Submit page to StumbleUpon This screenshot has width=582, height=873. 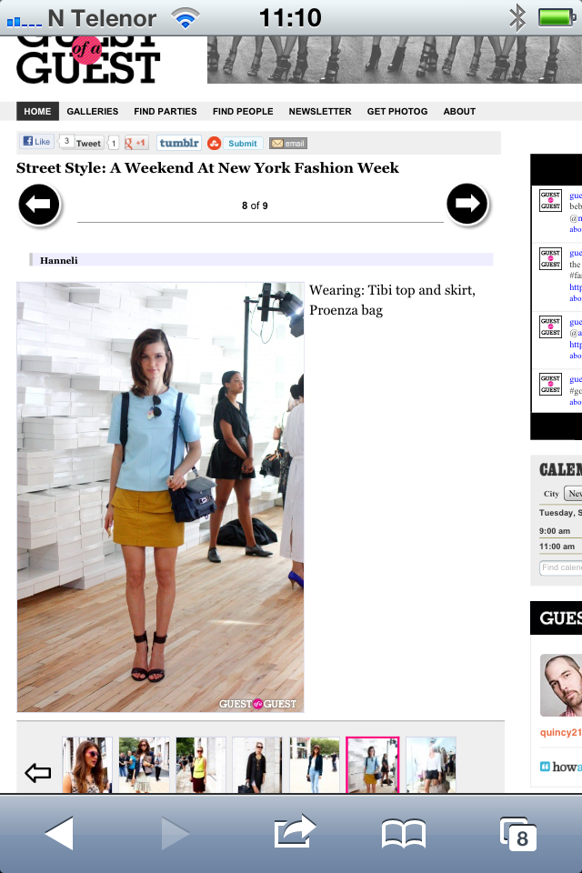tap(236, 144)
